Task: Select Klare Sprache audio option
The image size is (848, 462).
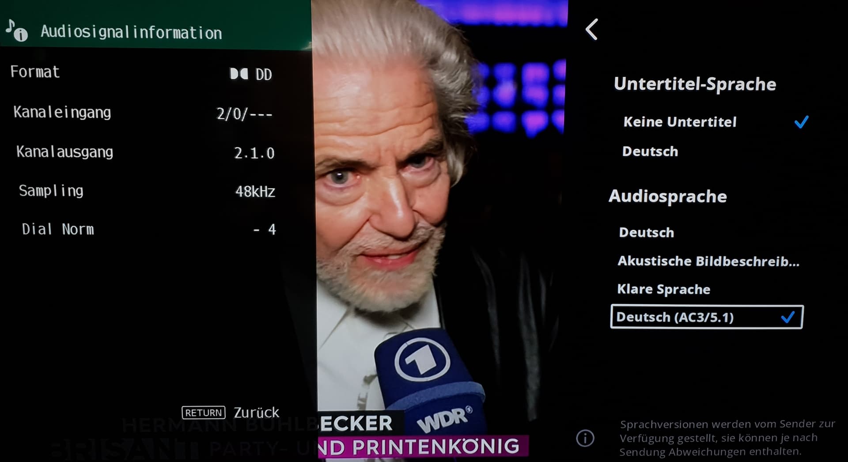Action: (x=663, y=289)
